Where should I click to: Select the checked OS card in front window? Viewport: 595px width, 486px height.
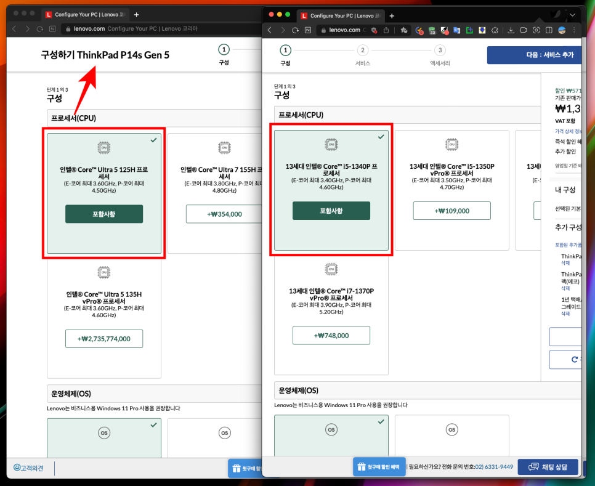(331, 435)
